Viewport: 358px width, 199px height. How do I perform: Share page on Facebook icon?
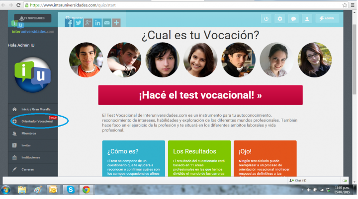69,23
